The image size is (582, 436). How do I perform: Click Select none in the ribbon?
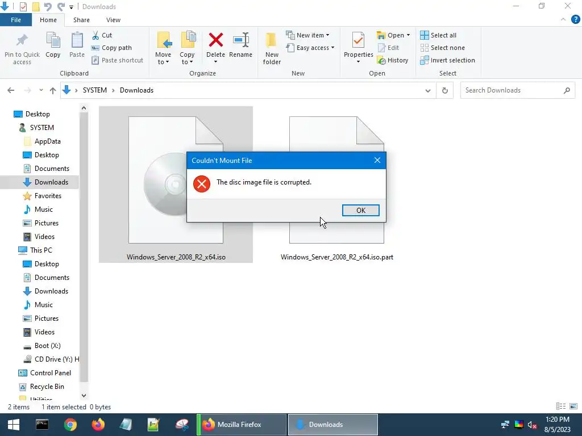click(442, 48)
